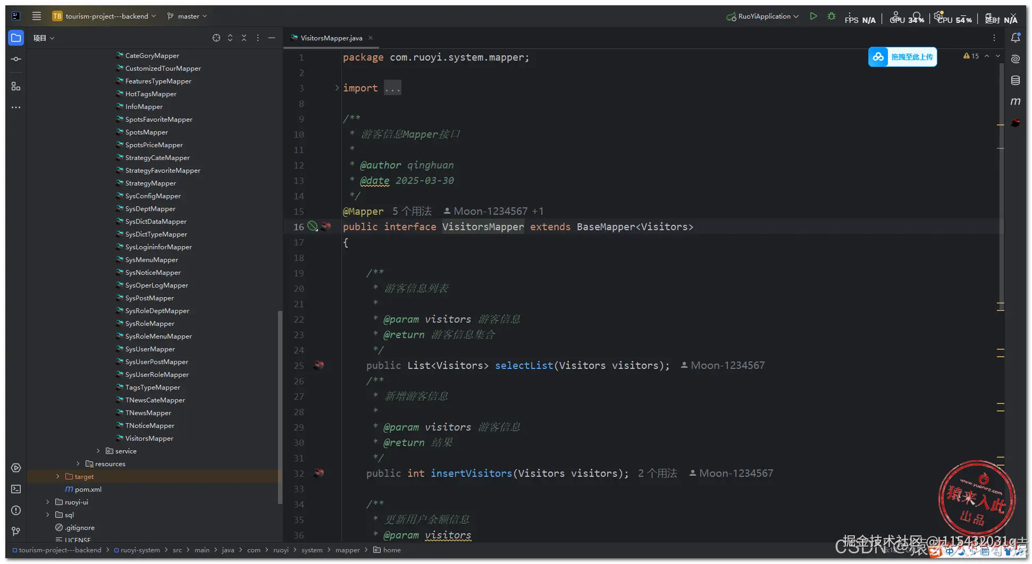Click implementations gutter icon on line 16

click(313, 226)
